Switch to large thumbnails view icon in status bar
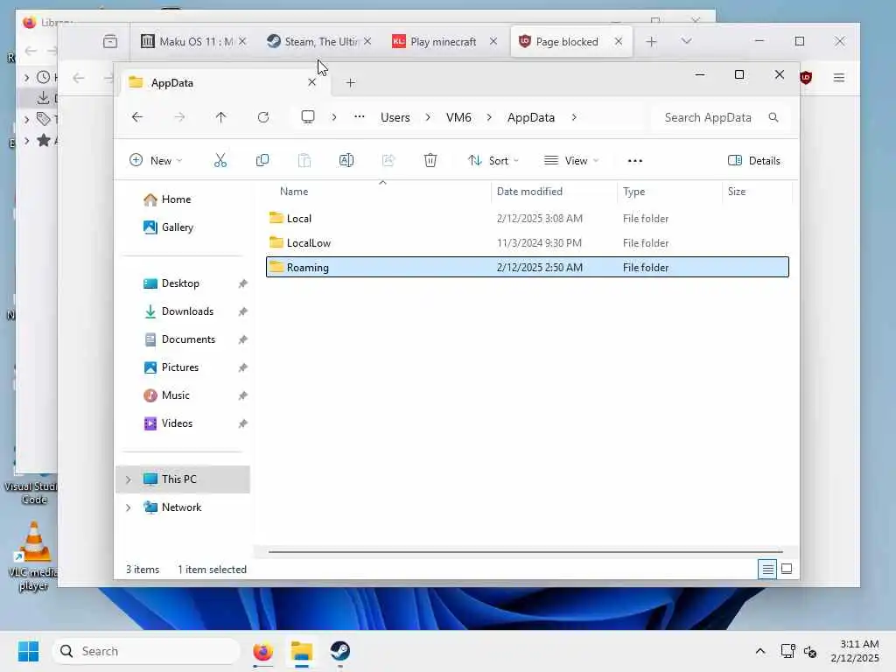The height and width of the screenshot is (672, 896). (787, 569)
